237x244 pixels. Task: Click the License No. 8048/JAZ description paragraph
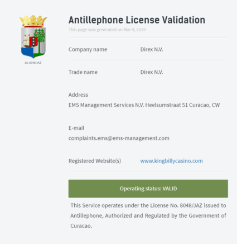pyautogui.click(x=148, y=215)
